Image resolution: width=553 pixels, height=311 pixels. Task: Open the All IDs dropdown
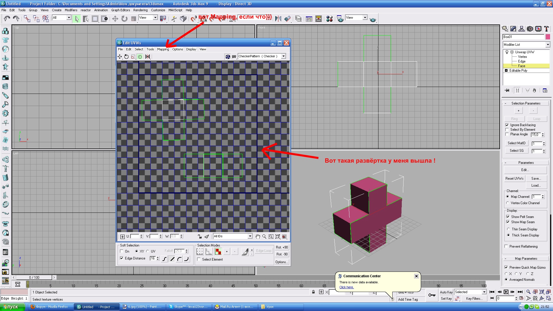pos(250,236)
